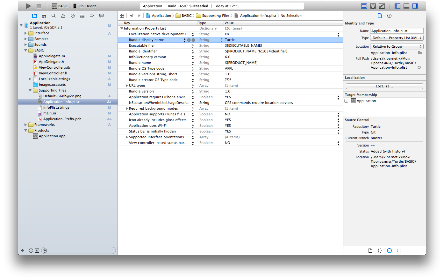Reveal Application-Info.plist in Finder arrow
The width and height of the screenshot is (444, 280).
tap(419, 67)
